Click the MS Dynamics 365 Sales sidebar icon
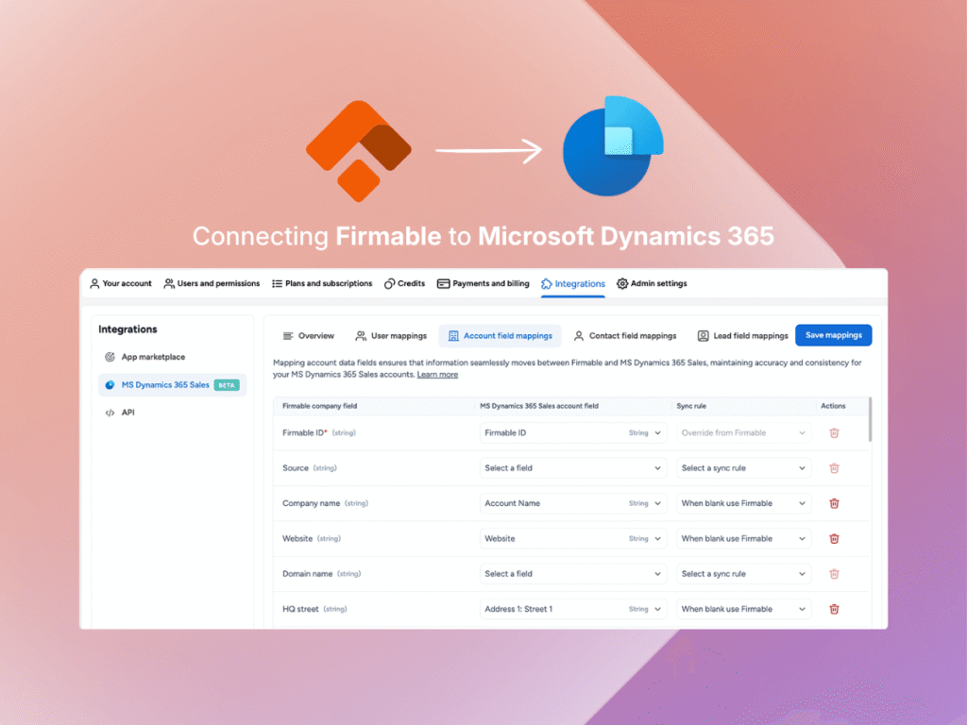The image size is (967, 725). click(x=111, y=384)
